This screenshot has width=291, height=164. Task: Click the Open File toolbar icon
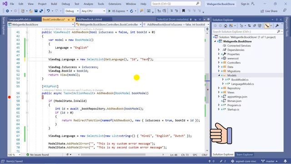[31, 11]
